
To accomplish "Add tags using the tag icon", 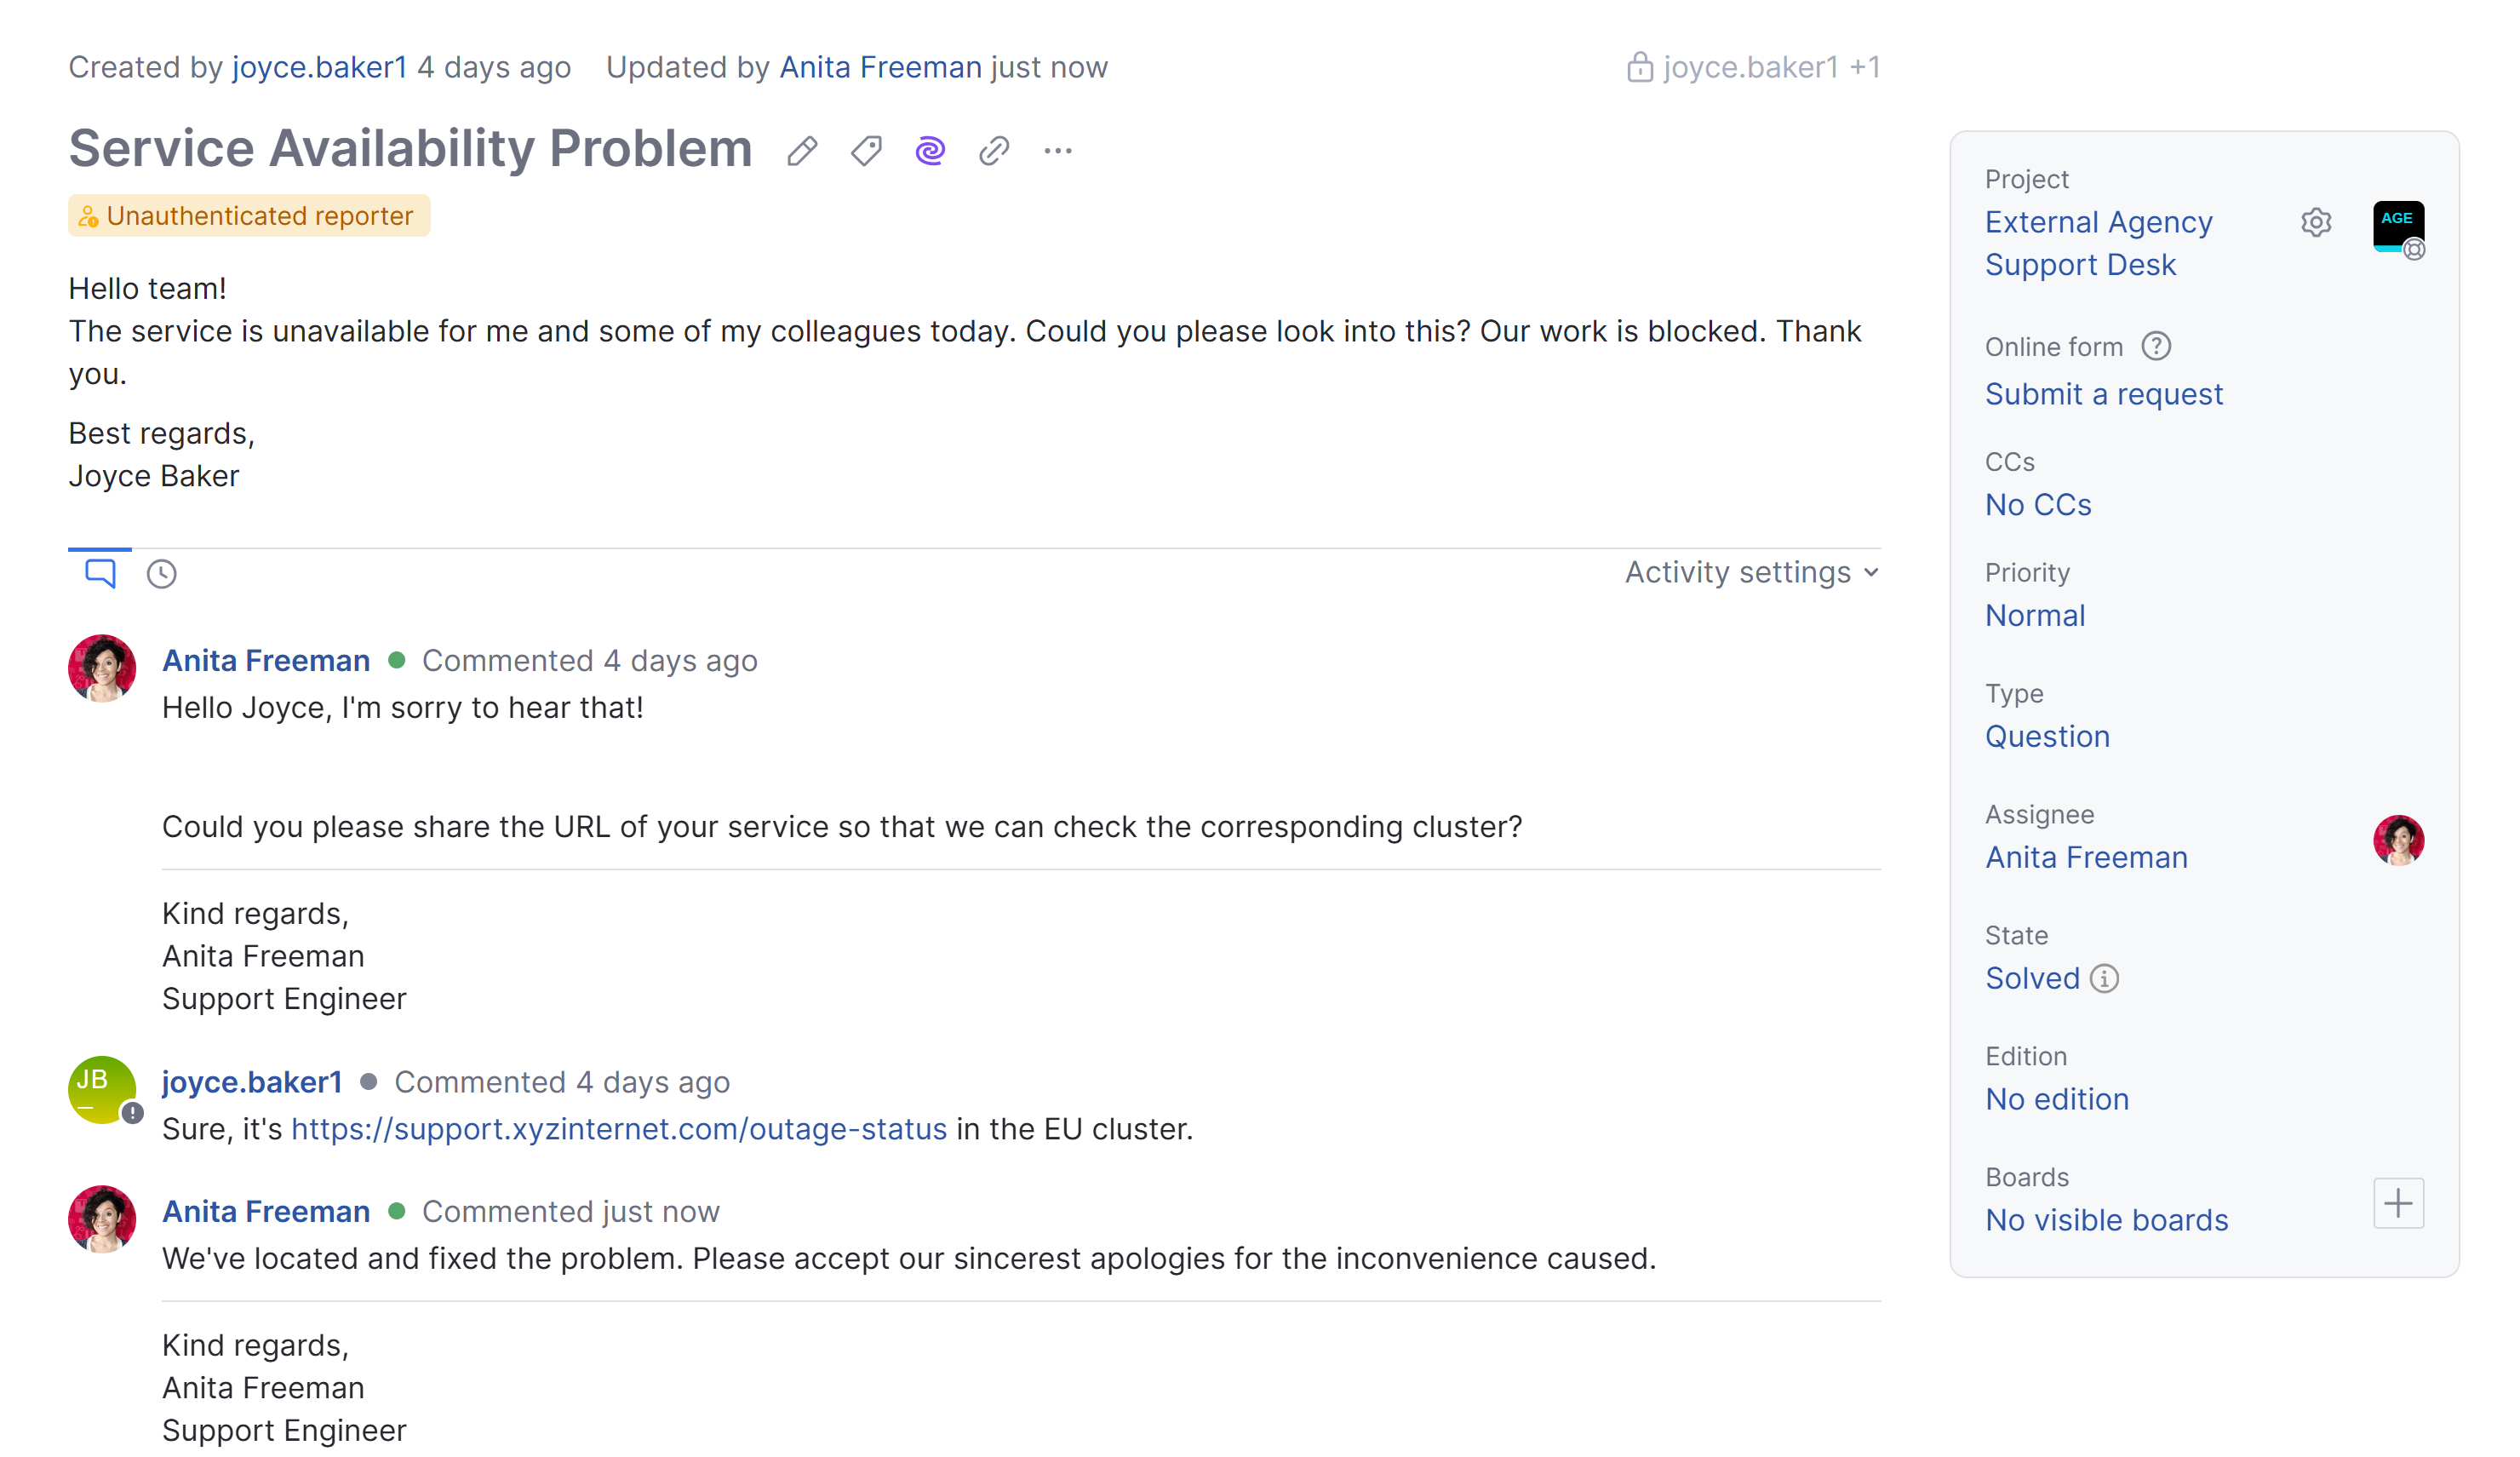I will (x=865, y=150).
